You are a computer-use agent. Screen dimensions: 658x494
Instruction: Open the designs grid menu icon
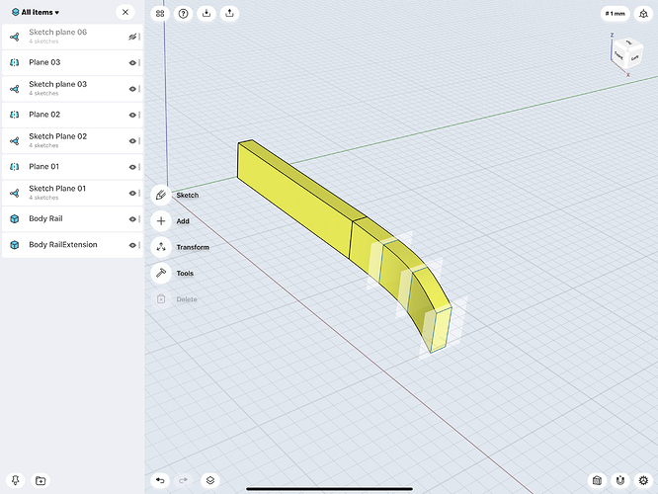160,14
